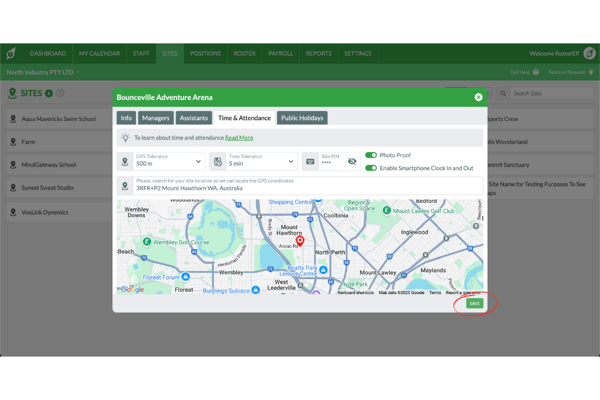Open the Read More link

[239, 137]
